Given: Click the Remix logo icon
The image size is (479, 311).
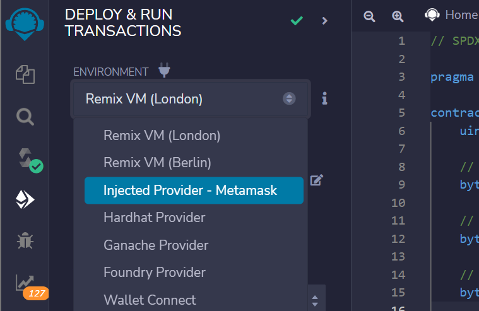Looking at the screenshot, I should tap(25, 24).
